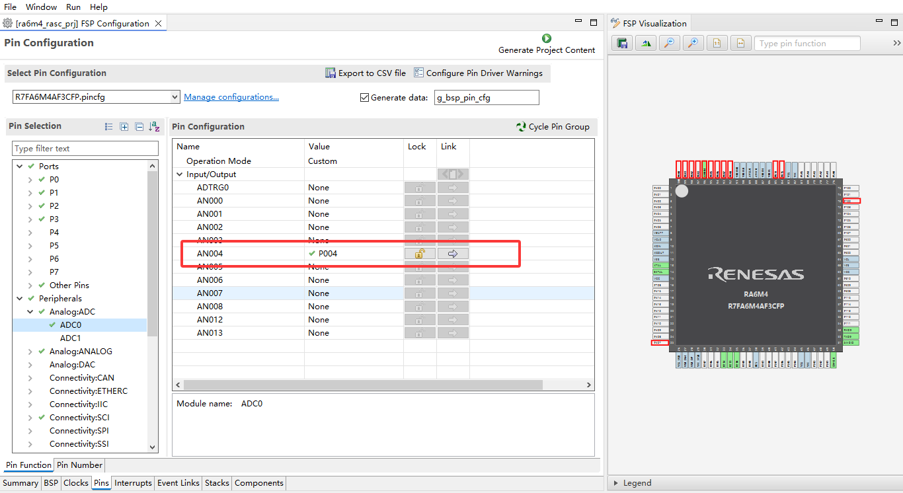Save the chip package image
903x493 pixels.
click(622, 44)
